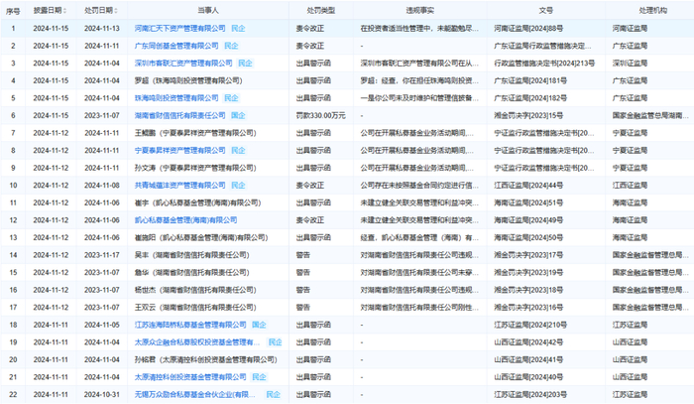The width and height of the screenshot is (694, 404).
Task: Select 王双云 party cell in row 17
Action: click(x=195, y=308)
